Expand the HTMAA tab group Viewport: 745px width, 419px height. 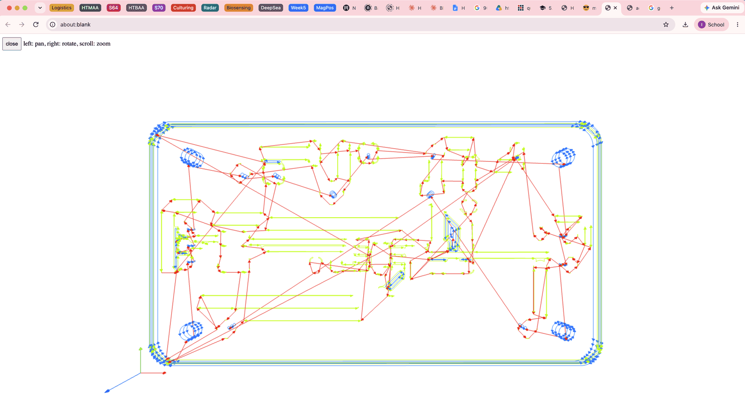tap(90, 8)
